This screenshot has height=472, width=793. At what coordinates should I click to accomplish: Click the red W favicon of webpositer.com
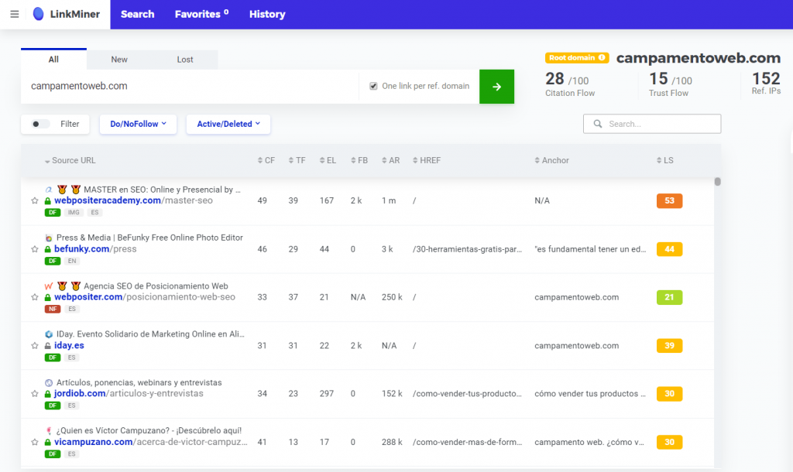coord(49,286)
